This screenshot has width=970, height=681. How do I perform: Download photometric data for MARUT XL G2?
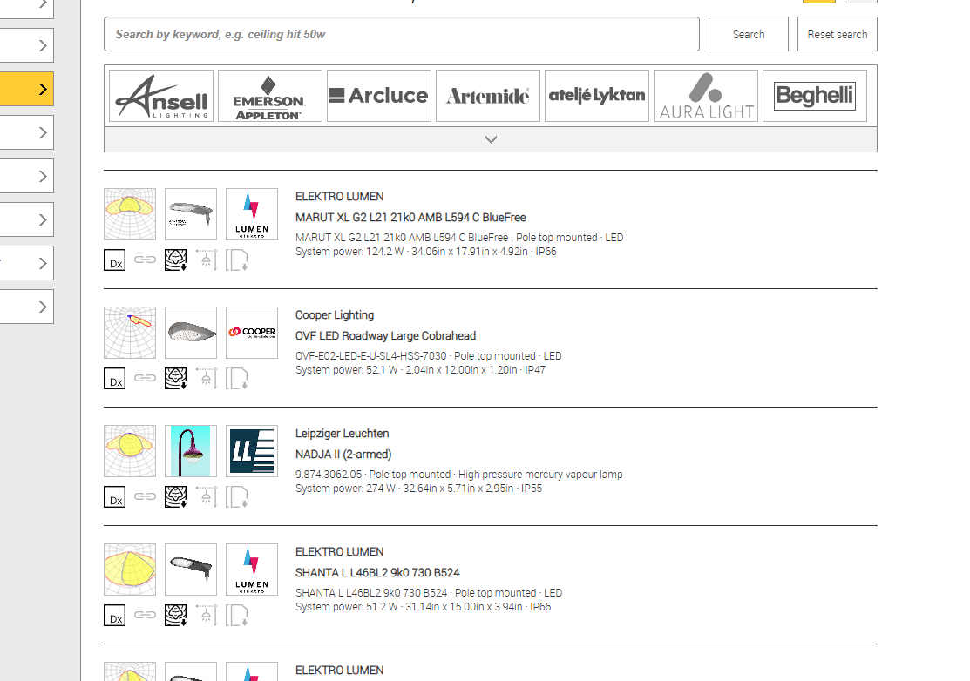176,260
